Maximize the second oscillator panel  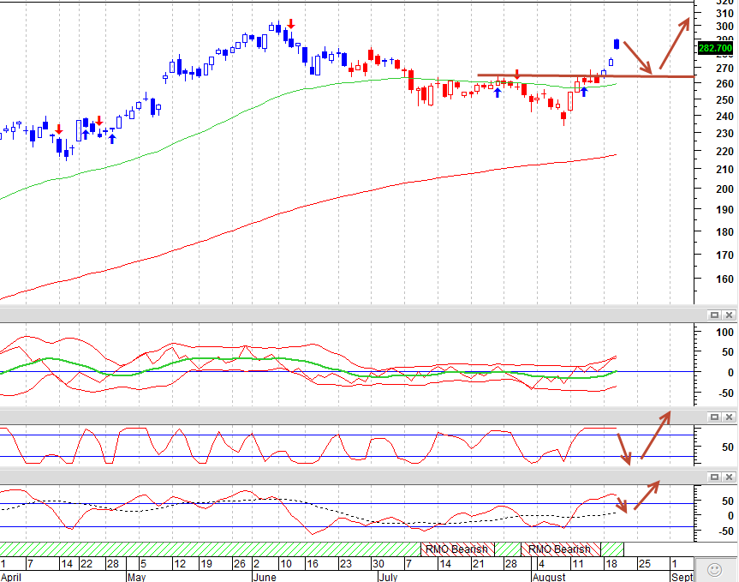click(x=714, y=417)
